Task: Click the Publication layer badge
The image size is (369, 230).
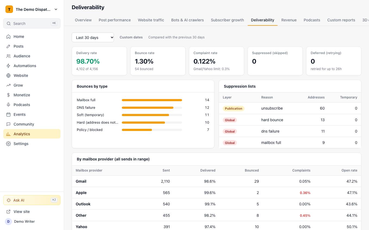Action: pyautogui.click(x=234, y=109)
